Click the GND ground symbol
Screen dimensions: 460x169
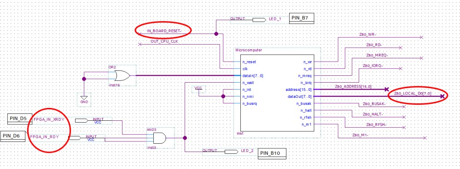pos(84,99)
